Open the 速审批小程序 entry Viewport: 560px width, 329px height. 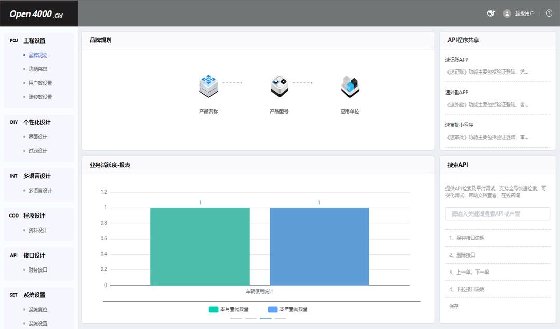coord(459,125)
